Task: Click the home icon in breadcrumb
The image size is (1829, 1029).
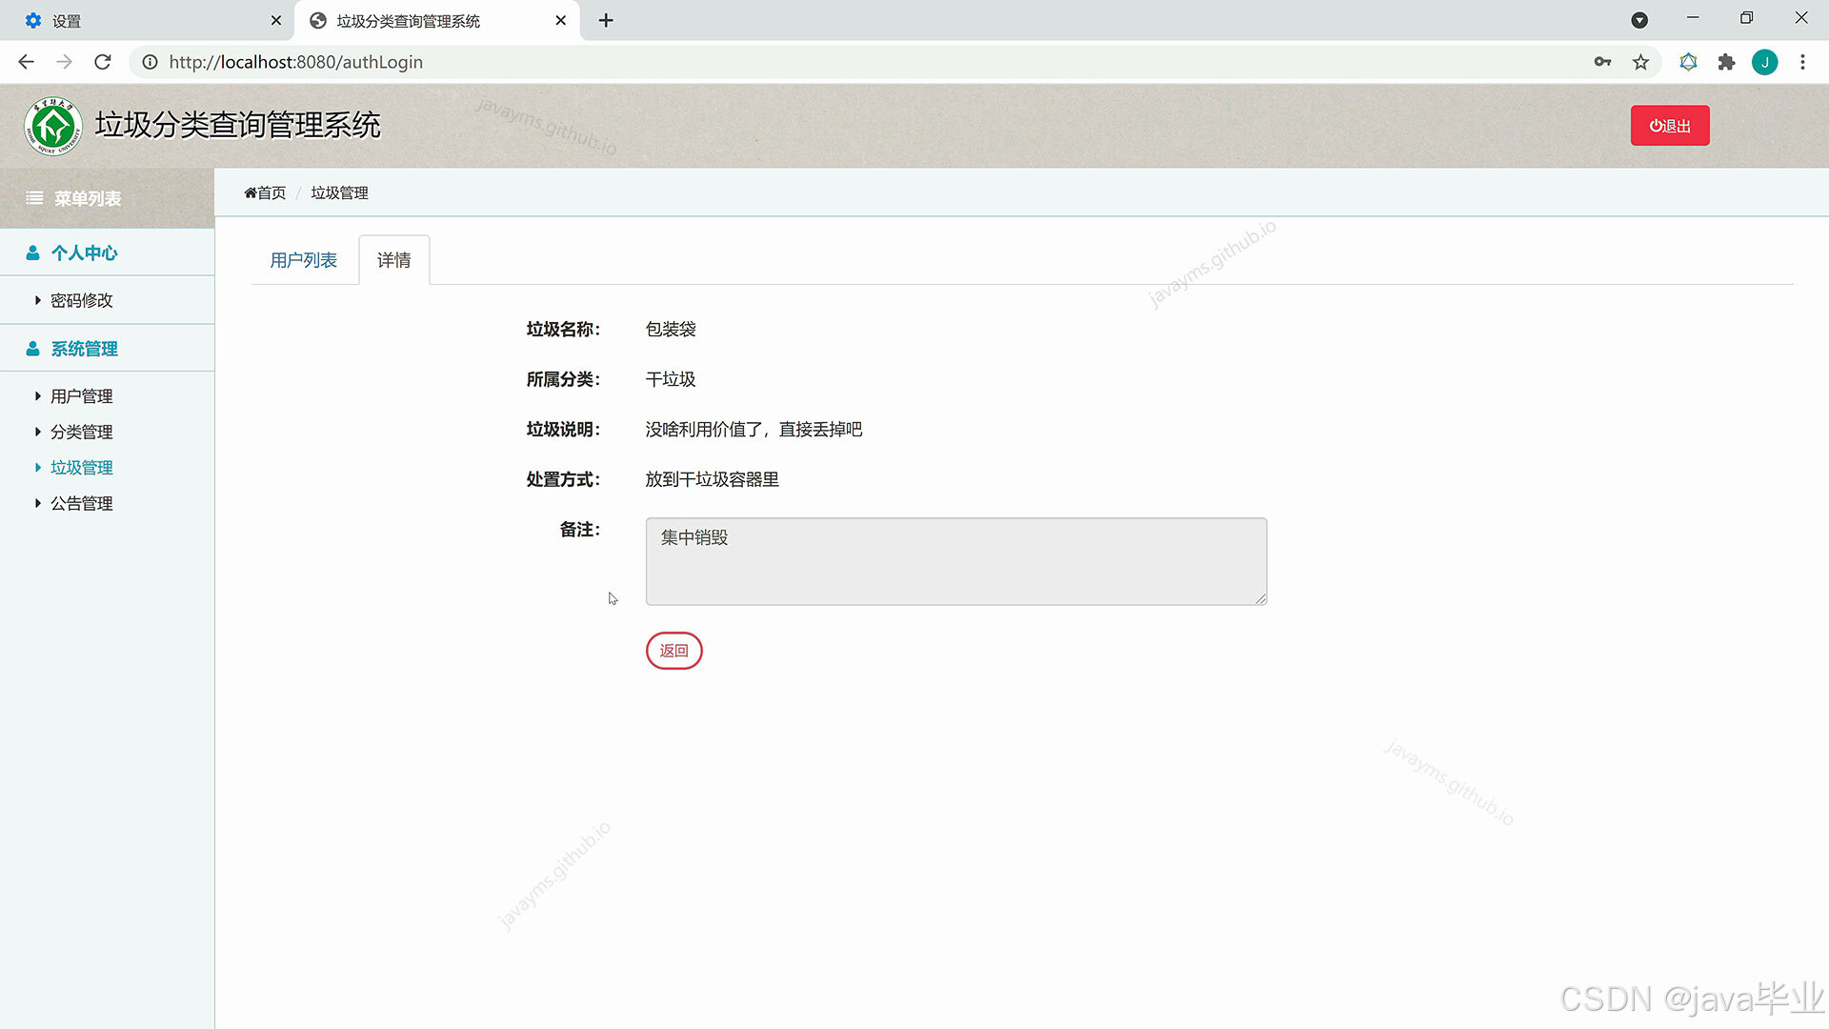Action: [x=251, y=192]
